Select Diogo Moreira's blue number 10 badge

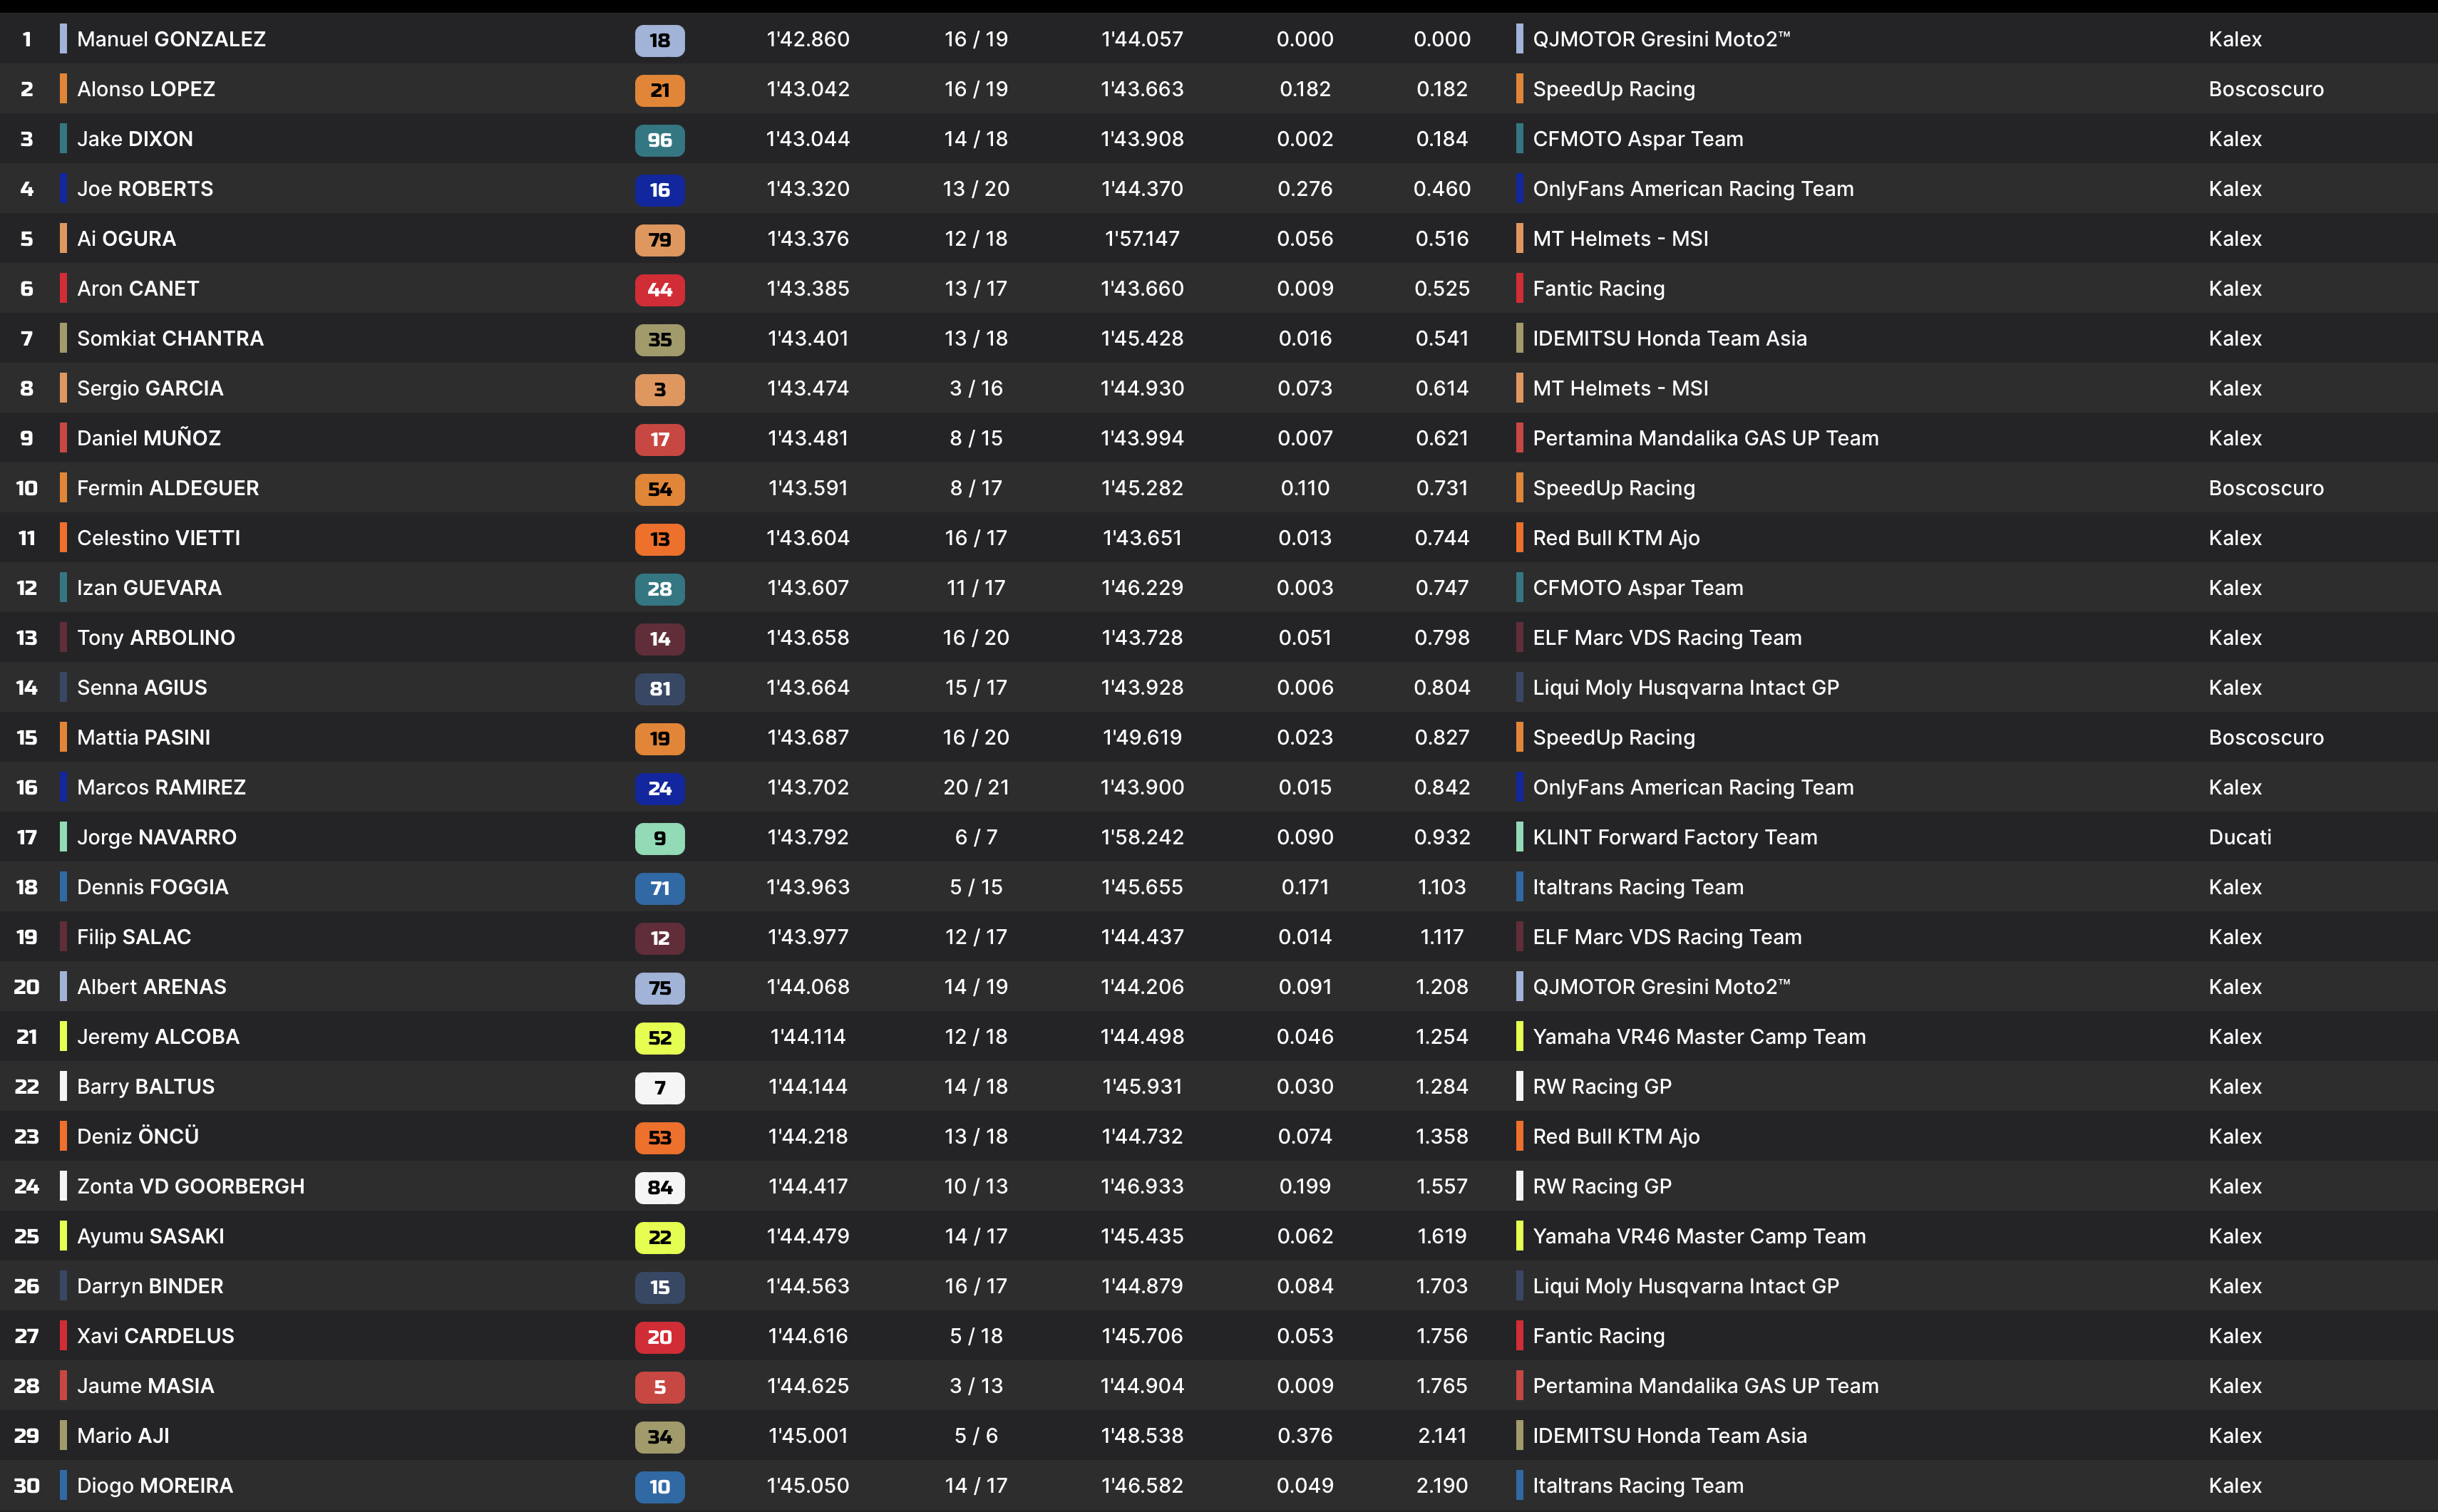[x=659, y=1487]
